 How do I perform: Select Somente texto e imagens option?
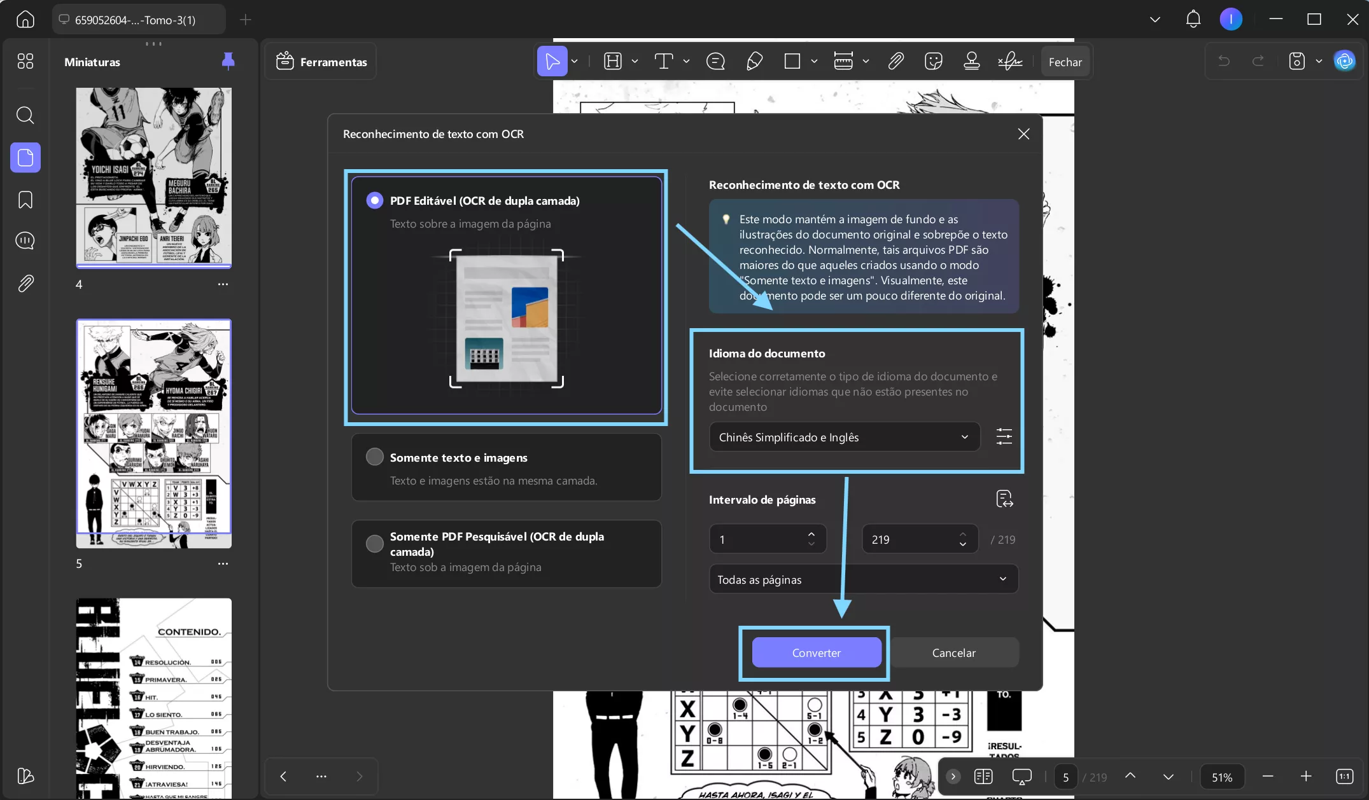(x=375, y=457)
